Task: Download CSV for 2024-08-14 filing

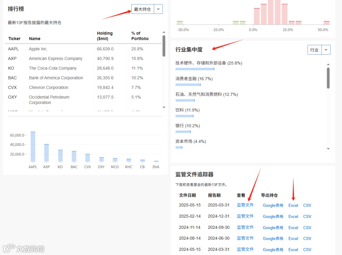Action: coord(307,239)
